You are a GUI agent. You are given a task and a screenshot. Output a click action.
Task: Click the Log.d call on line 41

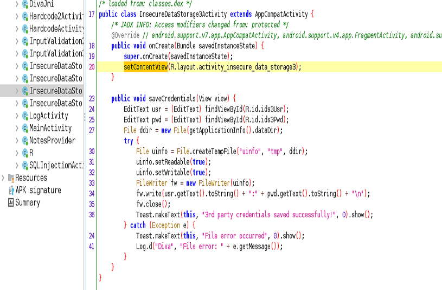tap(144, 247)
